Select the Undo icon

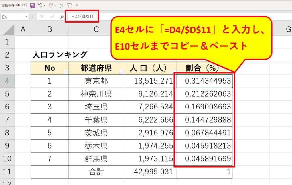coord(40,5)
